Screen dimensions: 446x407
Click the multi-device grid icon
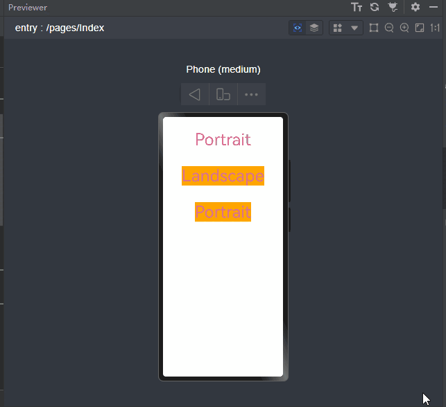coord(338,28)
